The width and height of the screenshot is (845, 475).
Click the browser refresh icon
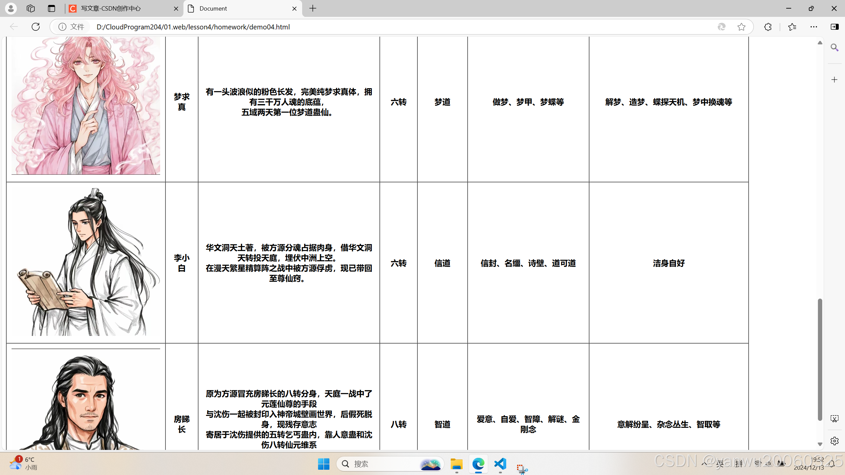coord(36,27)
